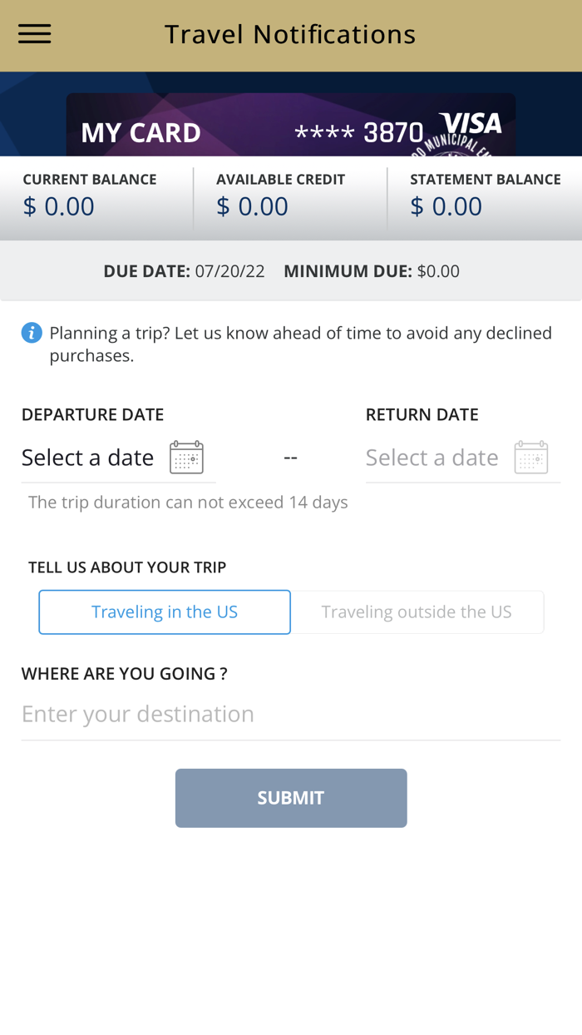Select the MY CARD display banner
This screenshot has width=582, height=1035.
(x=140, y=131)
